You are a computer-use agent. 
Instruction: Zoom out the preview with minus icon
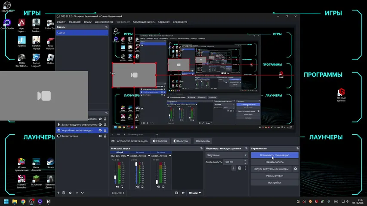pos(113,134)
